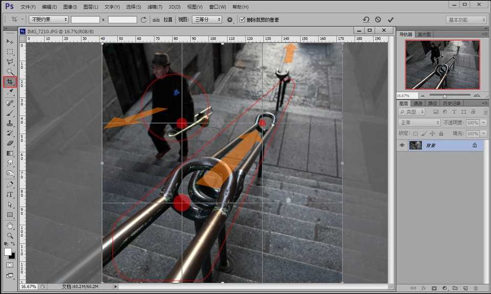491x294 pixels.
Task: Open the 三等分 view overlay dropdown
Action: (207, 20)
